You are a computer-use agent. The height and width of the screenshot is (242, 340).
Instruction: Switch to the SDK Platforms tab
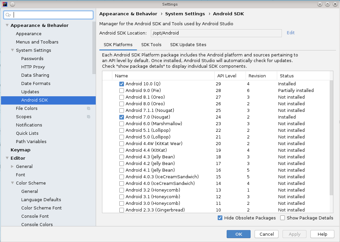(x=118, y=44)
